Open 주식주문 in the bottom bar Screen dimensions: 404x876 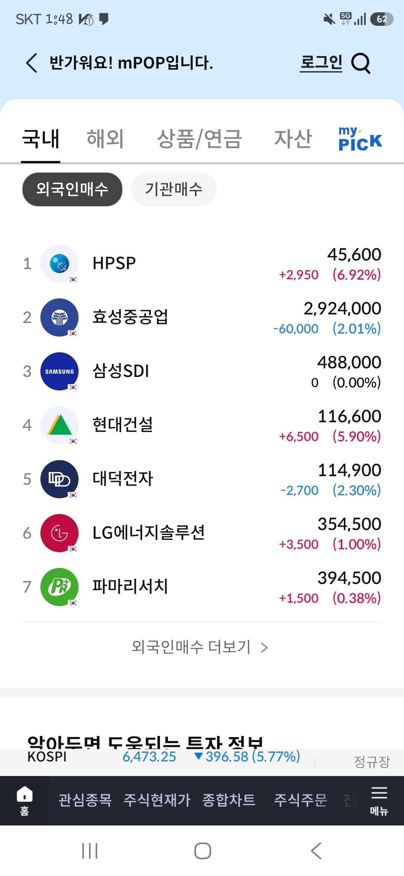[301, 800]
